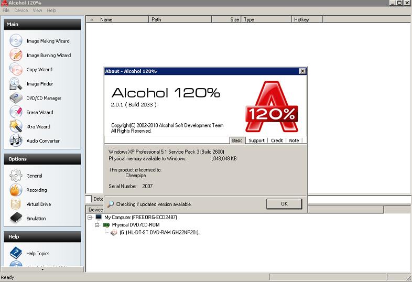412x282 pixels.
Task: Open the File menu
Action: click(6, 10)
